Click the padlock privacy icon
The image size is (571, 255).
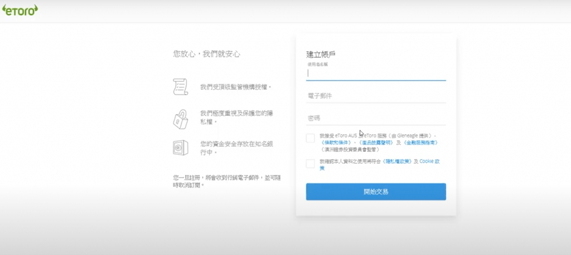pyautogui.click(x=180, y=119)
